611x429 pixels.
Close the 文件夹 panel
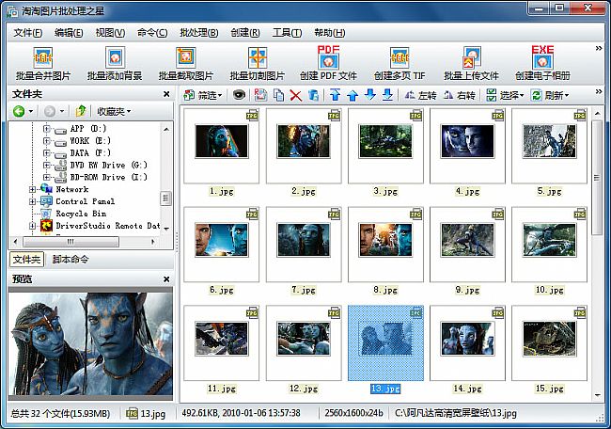pyautogui.click(x=166, y=94)
